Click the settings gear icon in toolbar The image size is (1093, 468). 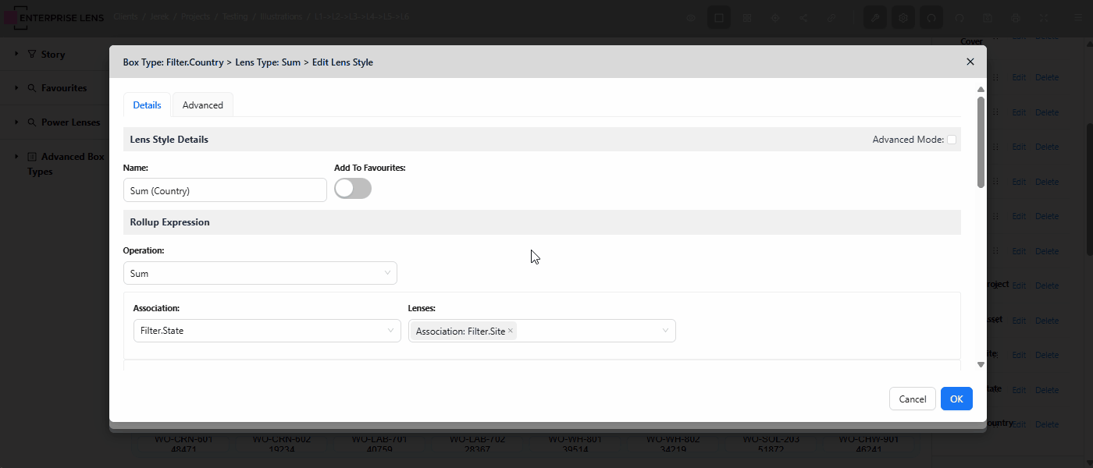903,18
